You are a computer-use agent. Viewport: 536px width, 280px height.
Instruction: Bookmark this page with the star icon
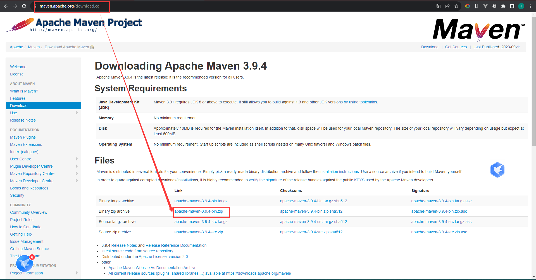456,6
